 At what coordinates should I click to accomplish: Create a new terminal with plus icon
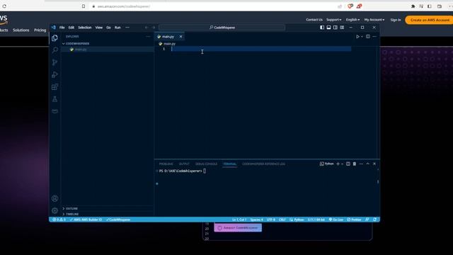(x=338, y=164)
